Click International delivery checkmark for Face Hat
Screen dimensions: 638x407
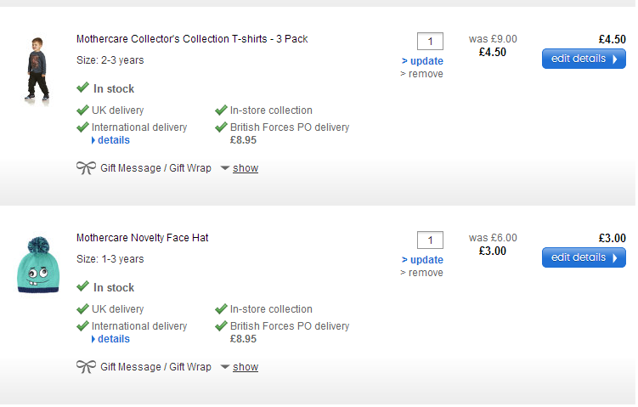click(82, 326)
